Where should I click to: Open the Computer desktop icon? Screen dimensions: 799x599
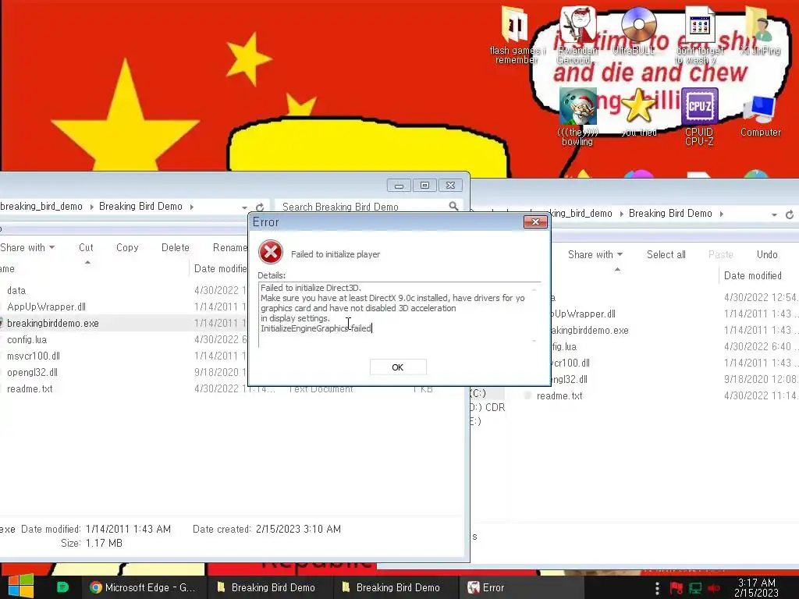pyautogui.click(x=760, y=115)
